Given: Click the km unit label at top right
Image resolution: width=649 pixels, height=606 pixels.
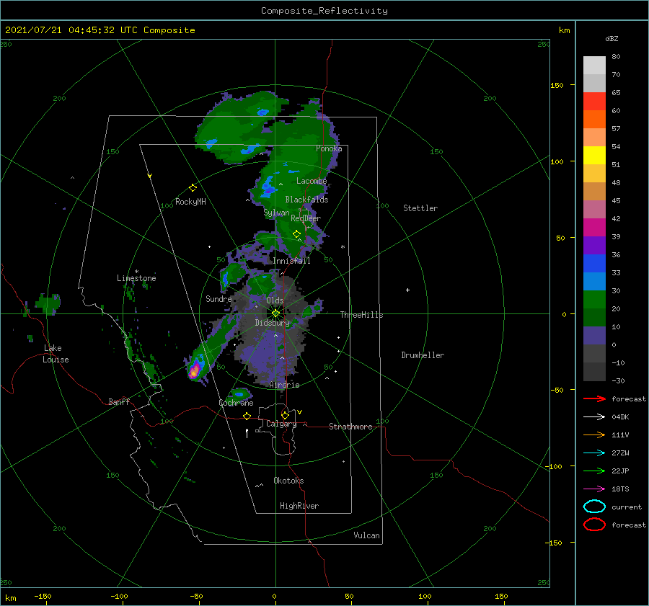Looking at the screenshot, I should coord(564,30).
